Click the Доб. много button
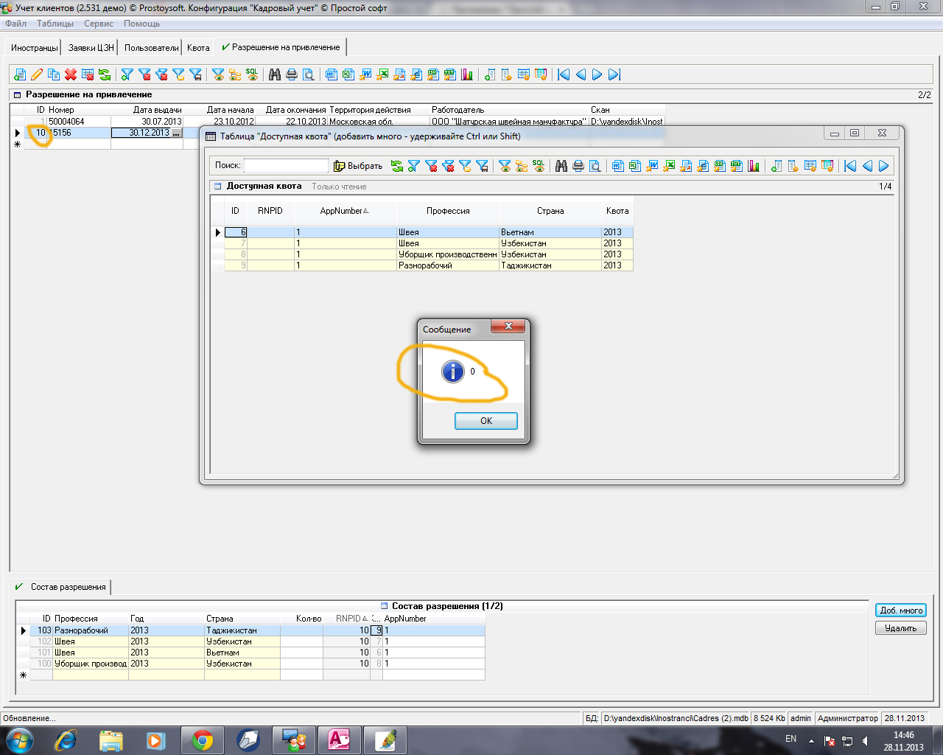This screenshot has height=755, width=943. coord(900,610)
